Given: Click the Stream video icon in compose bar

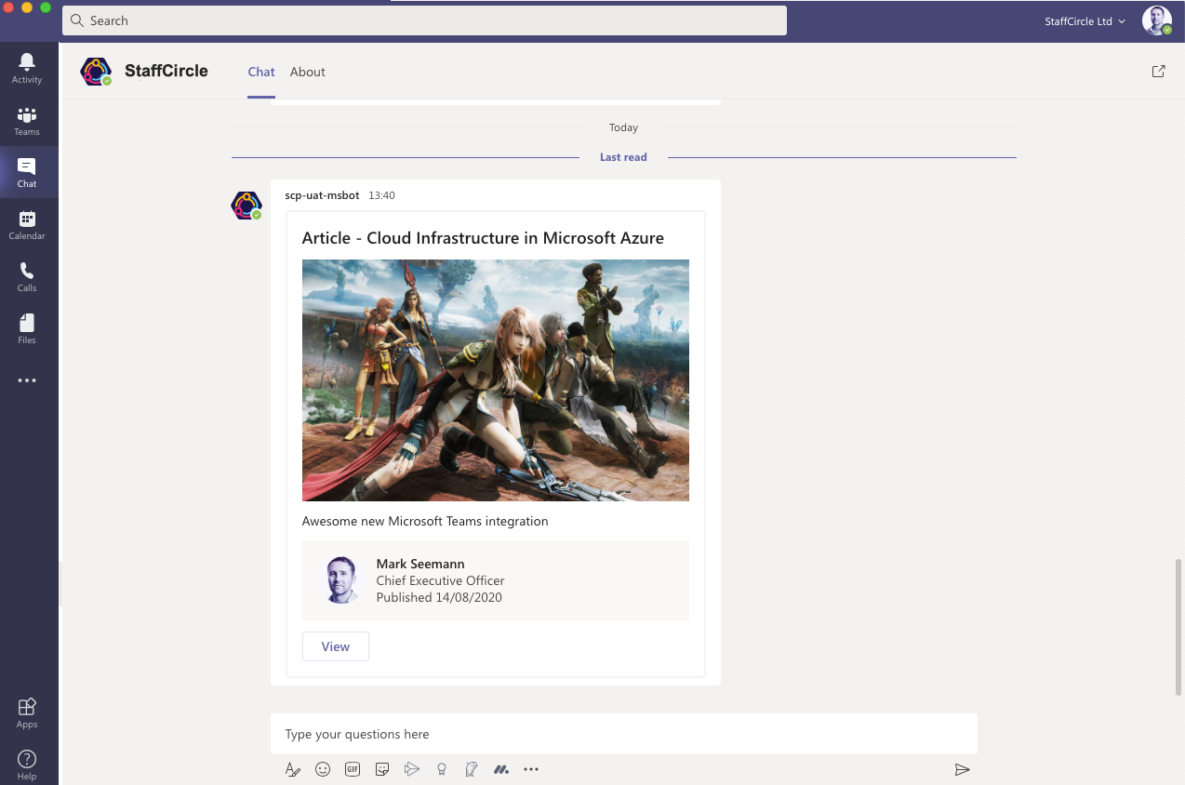Looking at the screenshot, I should click(x=412, y=769).
